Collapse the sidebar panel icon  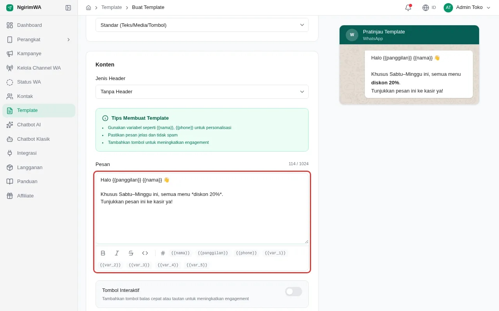[68, 7]
